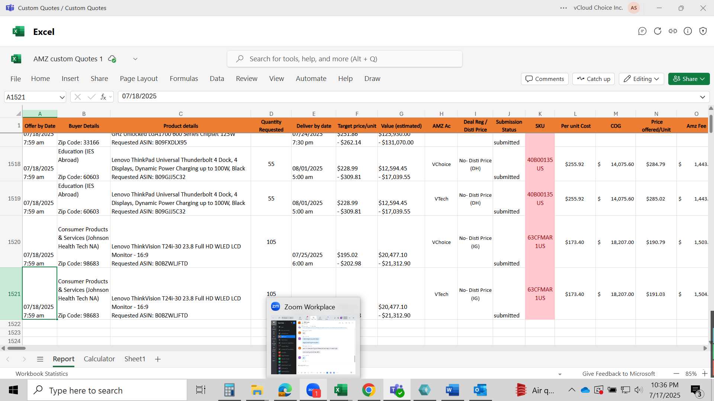Viewport: 714px width, 401px height.
Task: Open the Home ribbon tab
Action: 41,79
